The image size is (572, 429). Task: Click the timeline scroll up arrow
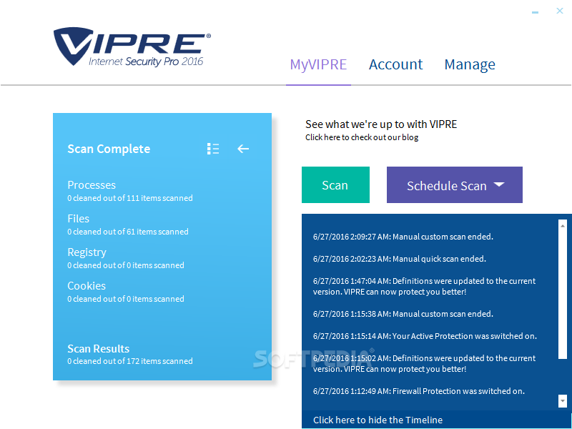[x=563, y=226]
